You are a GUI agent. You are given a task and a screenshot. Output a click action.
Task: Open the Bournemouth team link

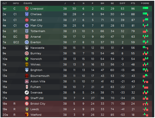point(40,76)
